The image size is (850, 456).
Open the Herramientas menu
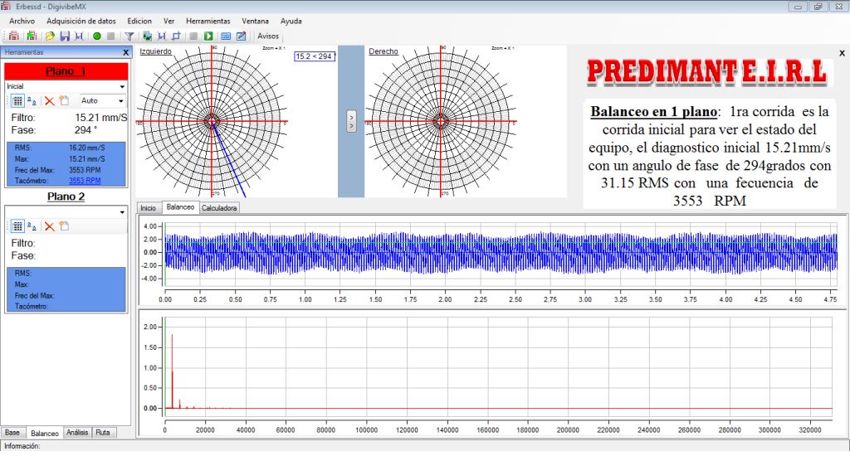coord(208,20)
